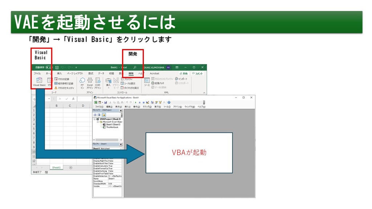Select the Sheet1 worksheet tab
Image resolution: width=372 pixels, height=209 pixels.
[x=56, y=168]
